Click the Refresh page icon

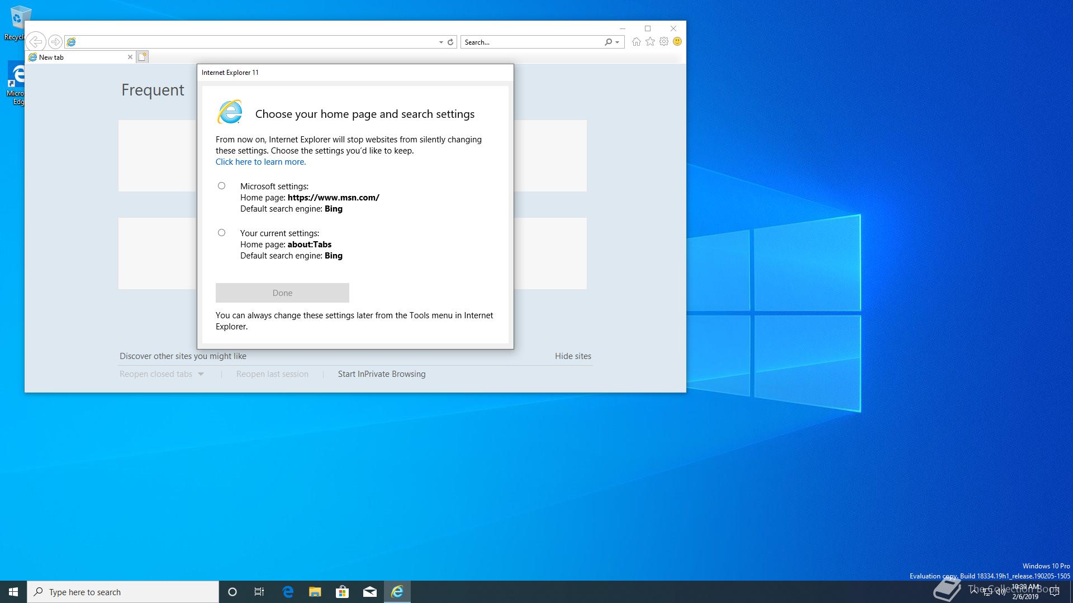450,42
